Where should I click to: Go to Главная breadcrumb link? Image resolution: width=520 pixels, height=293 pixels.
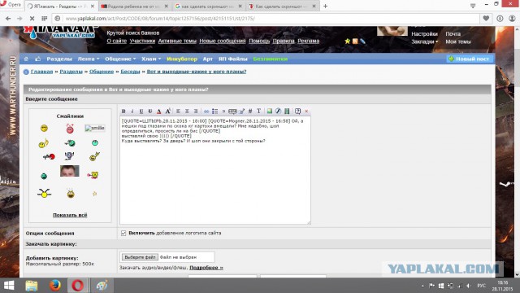(41, 72)
